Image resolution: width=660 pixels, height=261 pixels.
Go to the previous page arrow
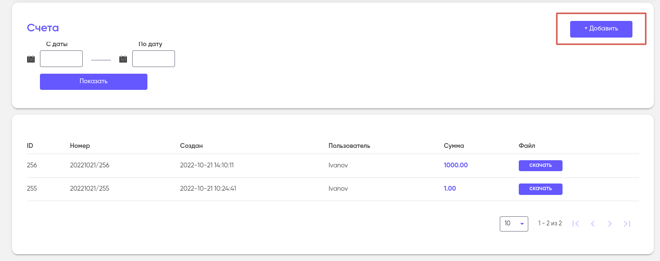592,223
